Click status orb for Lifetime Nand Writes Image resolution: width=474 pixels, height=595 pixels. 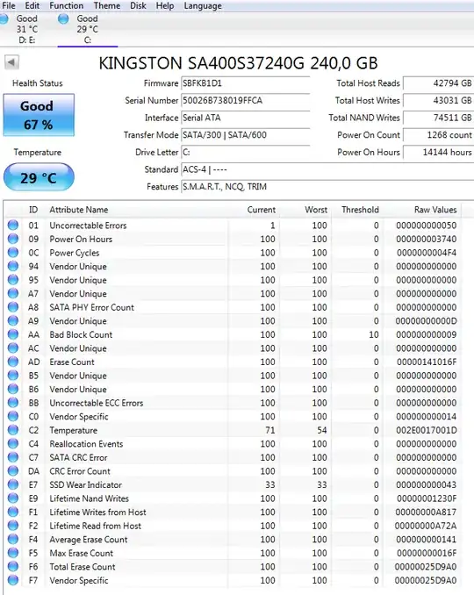click(13, 498)
